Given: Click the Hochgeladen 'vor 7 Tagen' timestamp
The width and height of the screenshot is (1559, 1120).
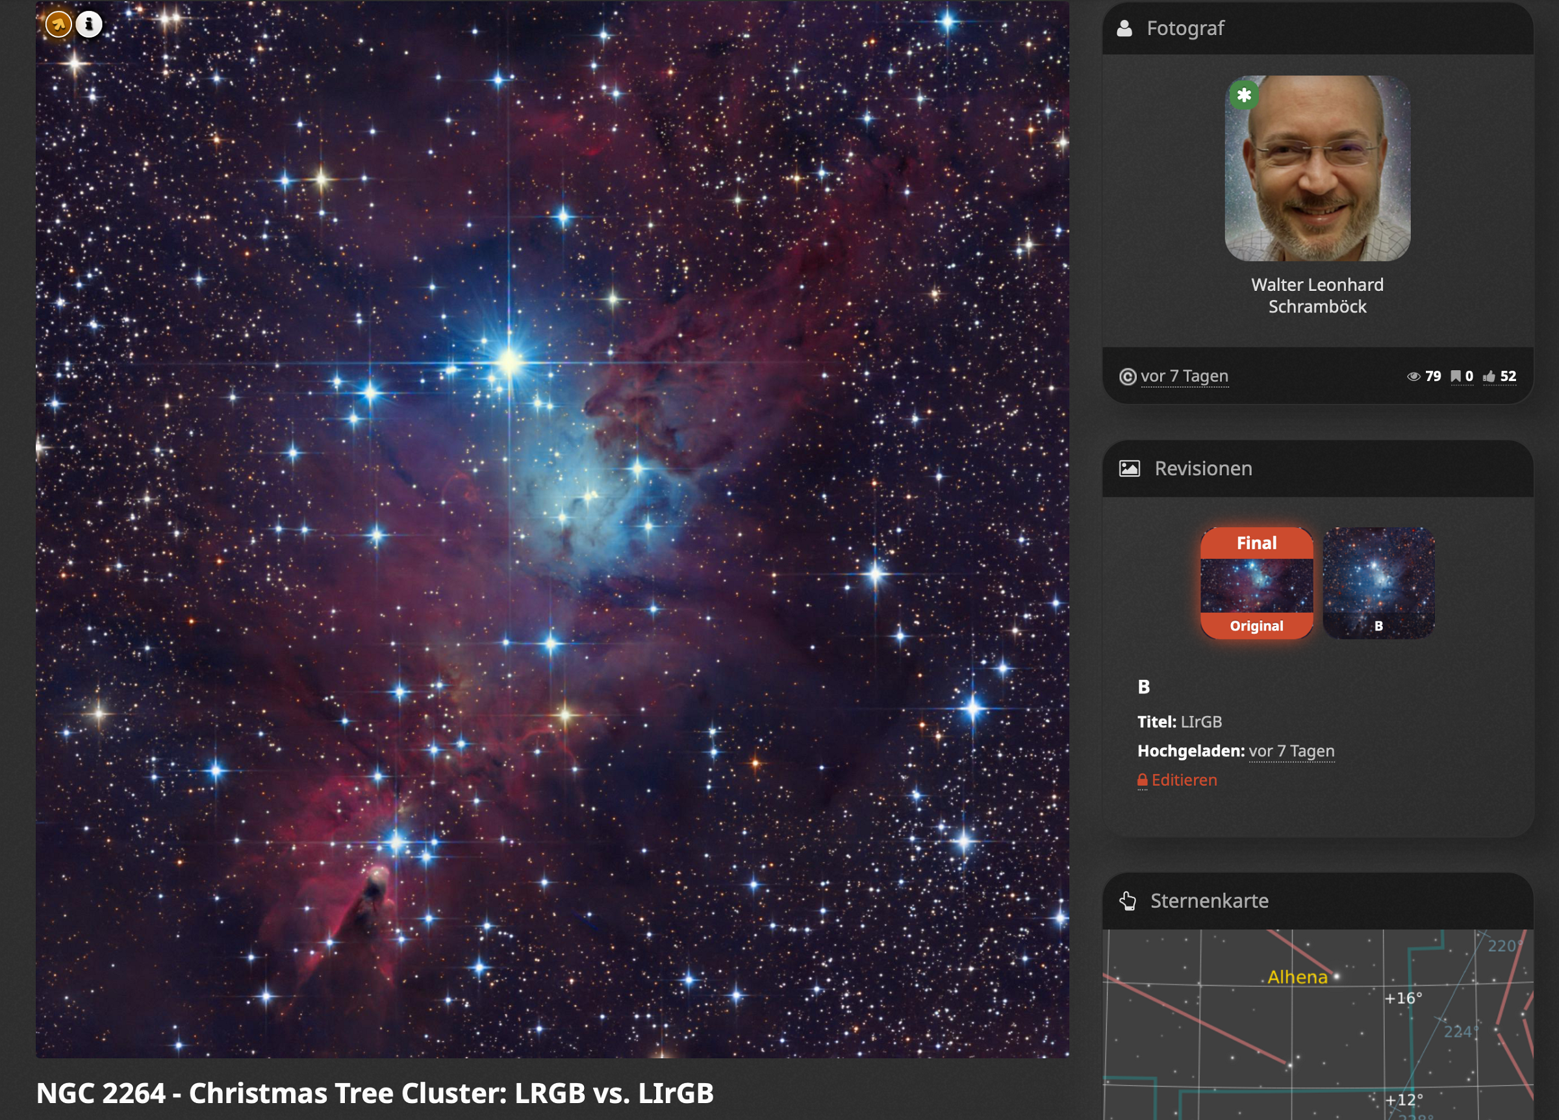Looking at the screenshot, I should point(1291,751).
